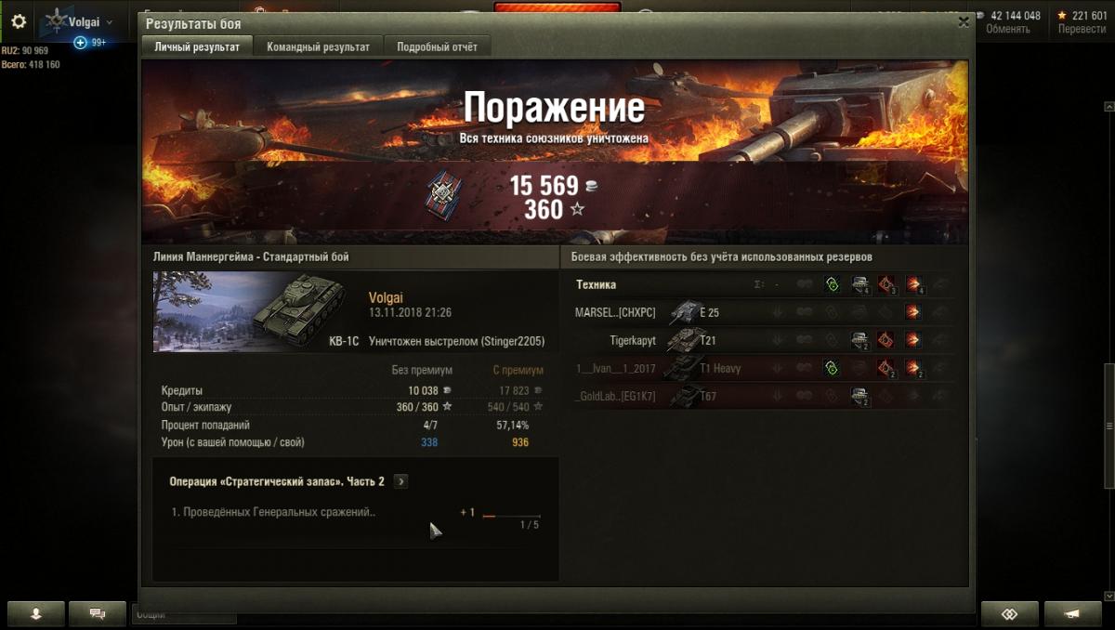The width and height of the screenshot is (1115, 630).
Task: Click the T1 Heavy row green spotted icon
Action: tap(833, 368)
